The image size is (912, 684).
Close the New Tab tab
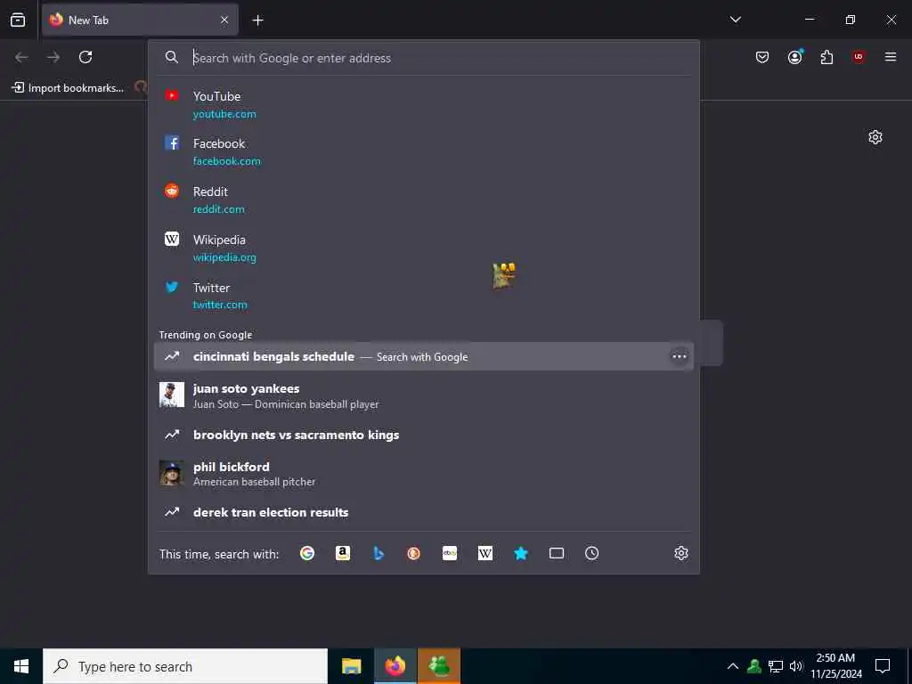pos(224,20)
